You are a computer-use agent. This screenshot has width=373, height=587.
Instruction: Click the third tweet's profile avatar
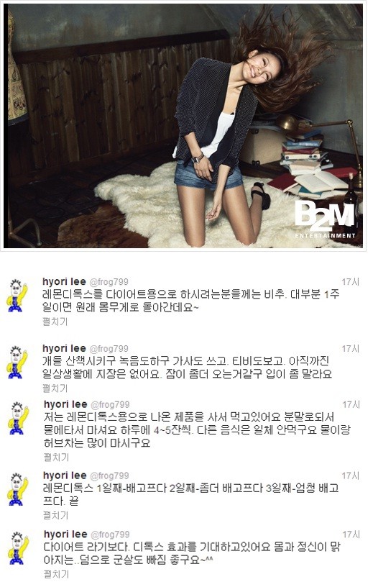19,418
